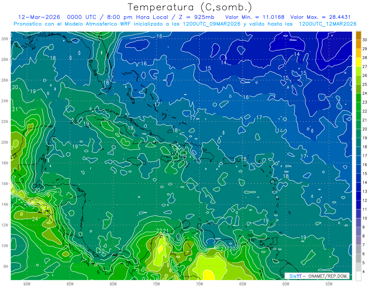Click the "10N" latitude axis label
This screenshot has height=288, width=373.
click(x=5, y=246)
